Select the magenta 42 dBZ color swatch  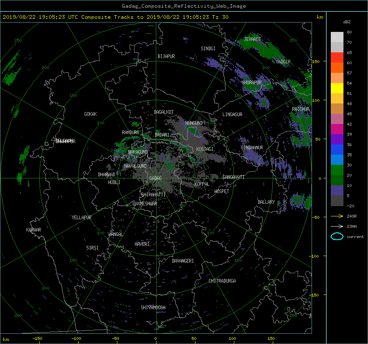coord(337,129)
